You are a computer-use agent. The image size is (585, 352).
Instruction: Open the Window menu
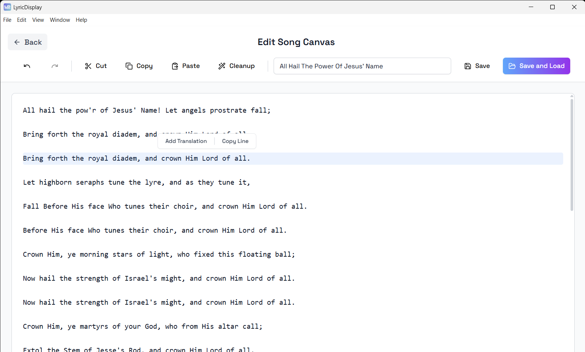[x=60, y=20]
